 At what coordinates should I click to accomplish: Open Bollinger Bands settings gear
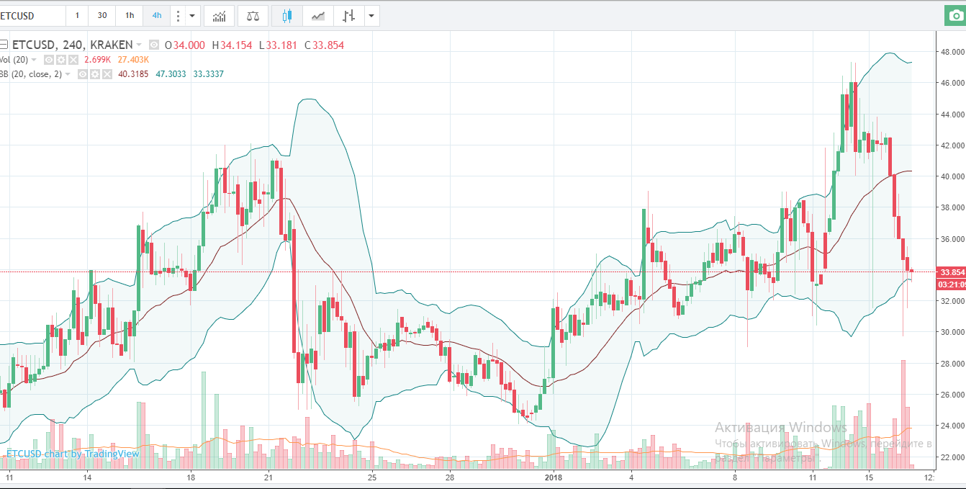coord(95,74)
